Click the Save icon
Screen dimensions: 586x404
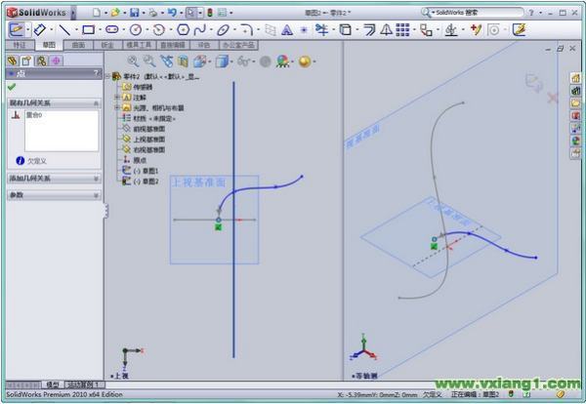tap(134, 13)
